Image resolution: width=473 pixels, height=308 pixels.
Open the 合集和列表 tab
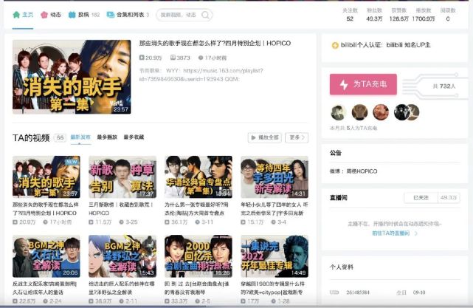coord(128,15)
